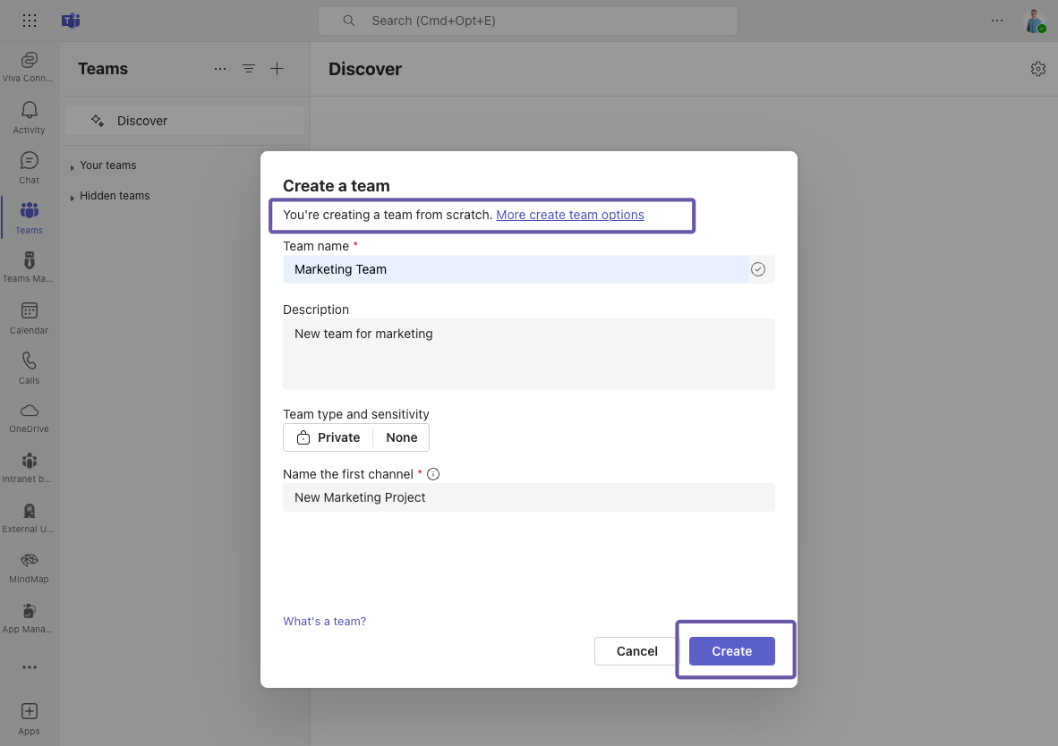This screenshot has height=746, width=1058.
Task: Open Teams panel more options ellipsis
Action: [x=220, y=69]
